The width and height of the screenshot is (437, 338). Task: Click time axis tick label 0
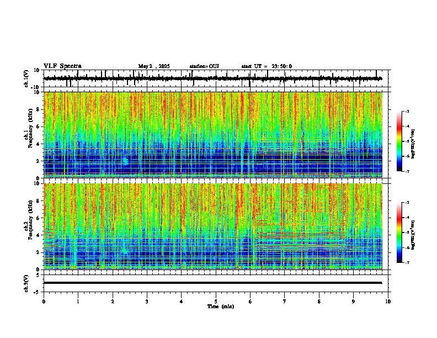point(44,302)
